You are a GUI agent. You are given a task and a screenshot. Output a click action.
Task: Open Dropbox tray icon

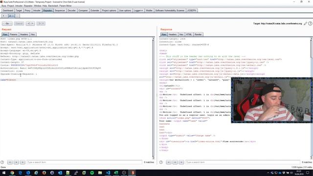coord(284,173)
